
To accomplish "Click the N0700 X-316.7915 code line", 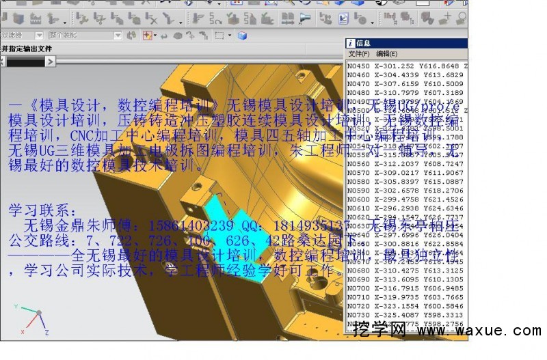I will (x=405, y=288).
